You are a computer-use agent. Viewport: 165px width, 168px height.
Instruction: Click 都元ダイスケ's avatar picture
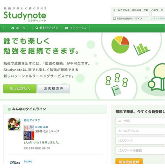tap(14, 124)
